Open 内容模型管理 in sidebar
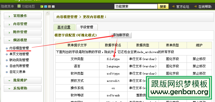 19,48
